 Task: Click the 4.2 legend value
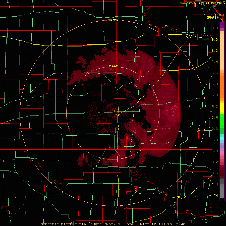point(215,106)
